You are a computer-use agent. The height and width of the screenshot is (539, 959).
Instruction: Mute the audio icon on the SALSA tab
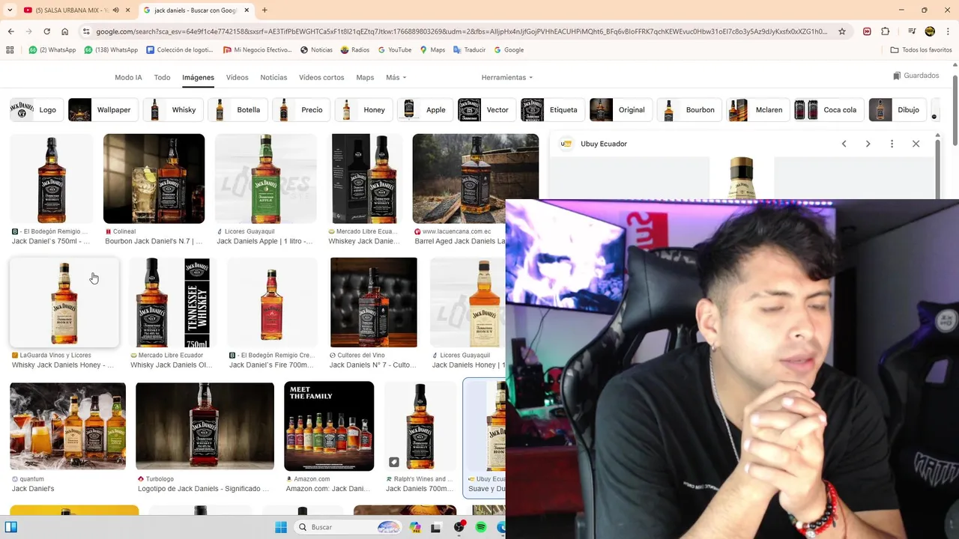click(x=115, y=10)
